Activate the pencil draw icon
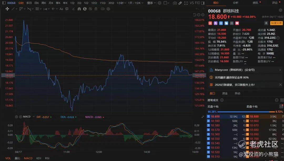The width and height of the screenshot is (284, 161). coord(180,3)
